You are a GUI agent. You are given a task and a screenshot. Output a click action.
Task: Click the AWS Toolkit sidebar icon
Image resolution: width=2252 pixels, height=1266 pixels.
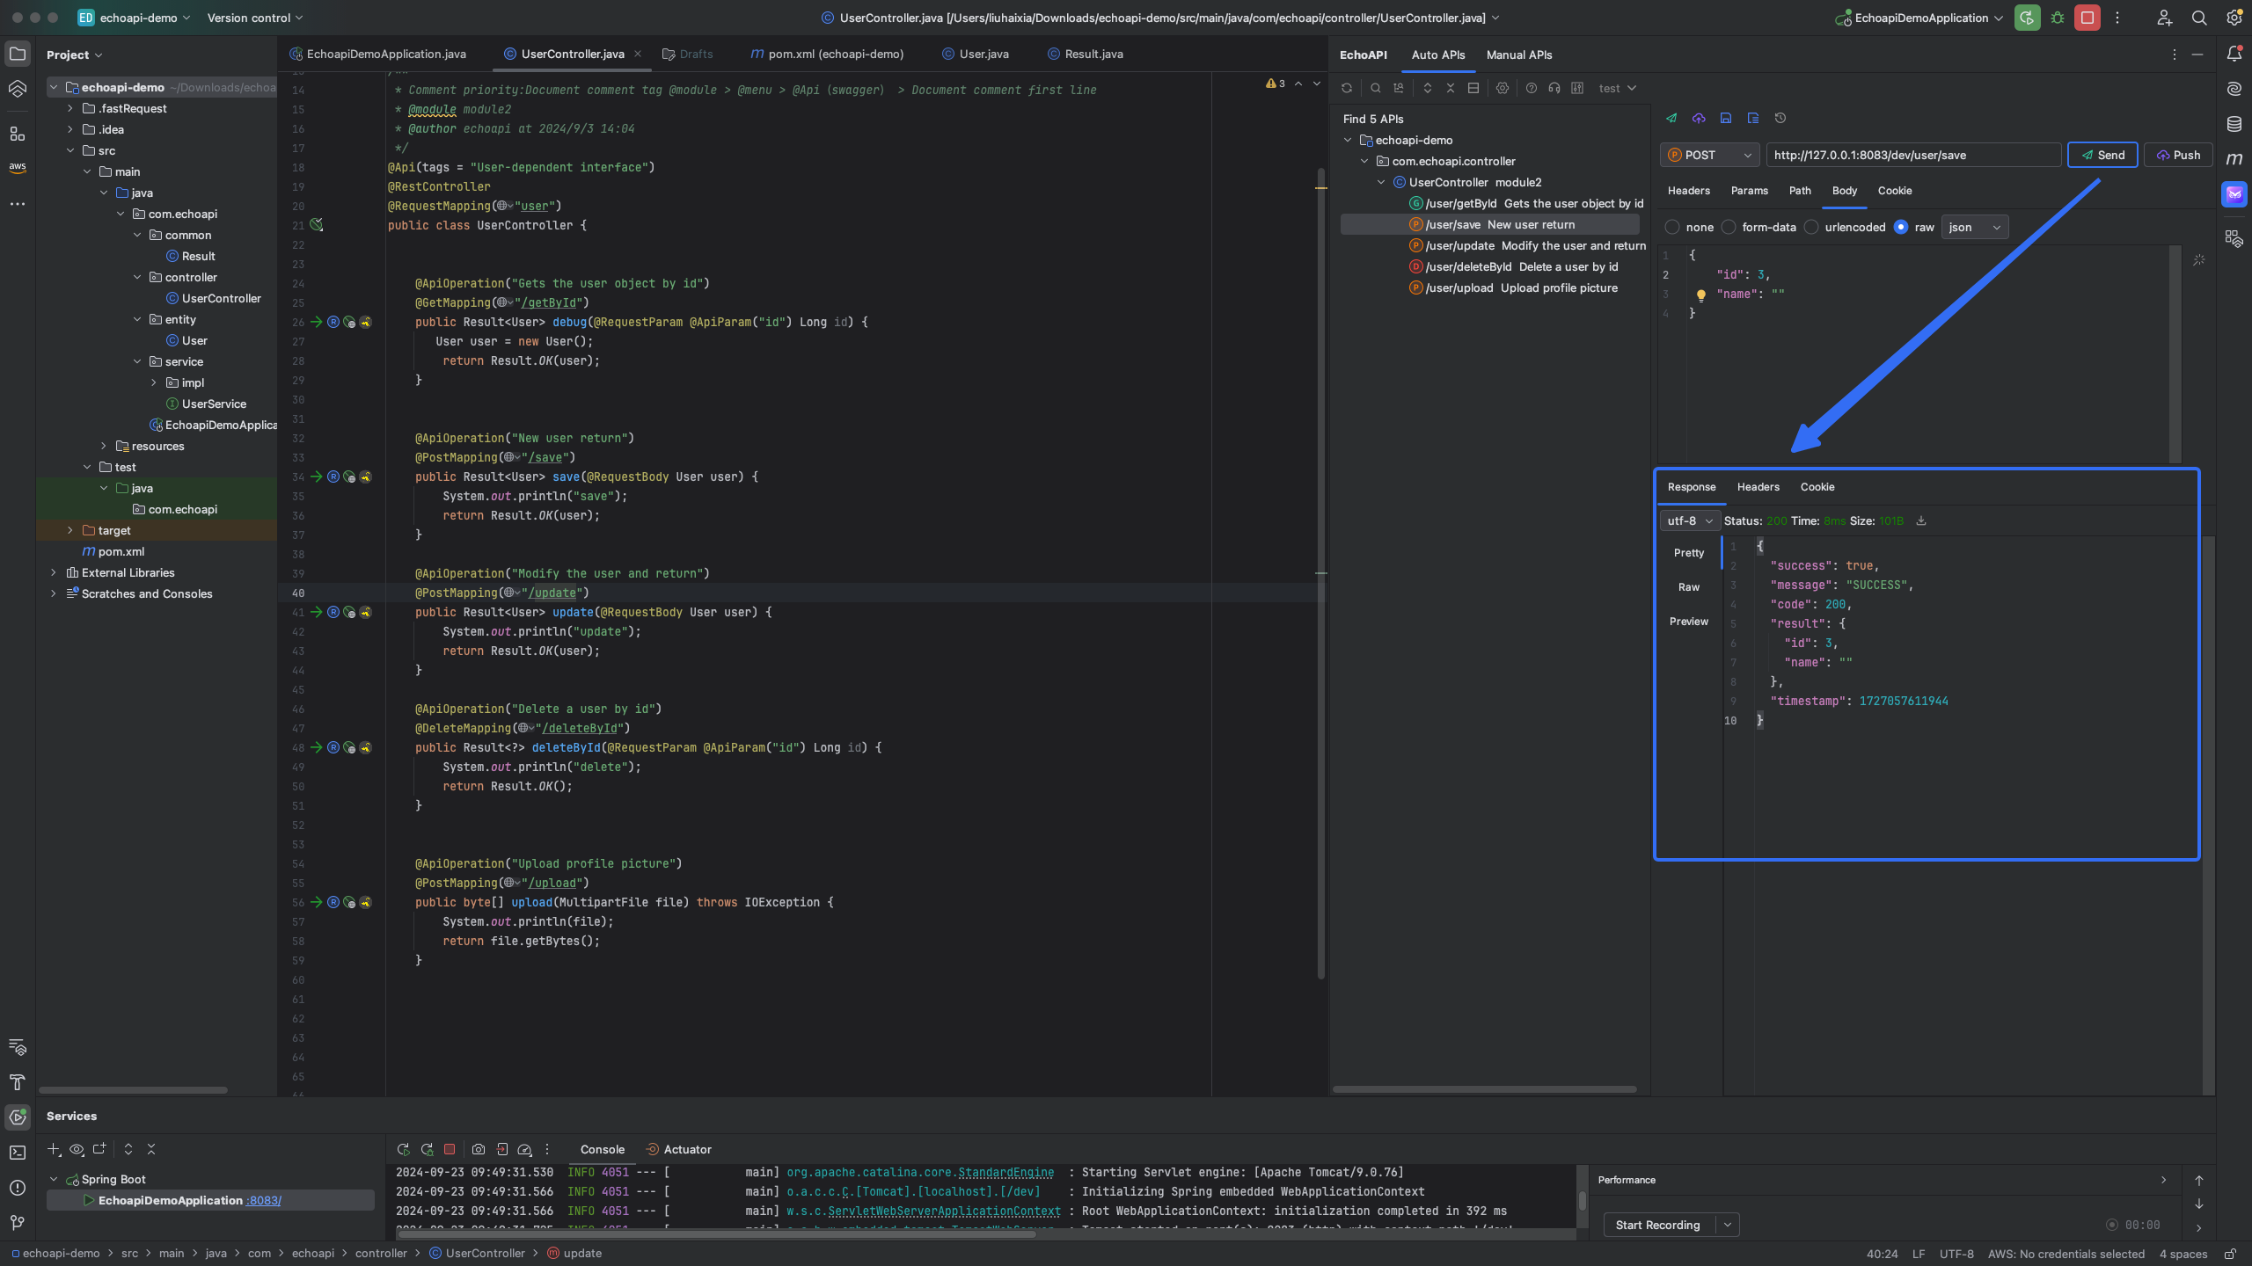(x=18, y=167)
